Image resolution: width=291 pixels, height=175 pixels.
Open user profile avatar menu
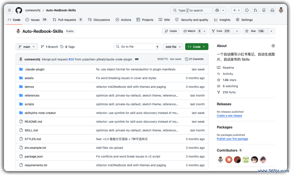click(281, 10)
